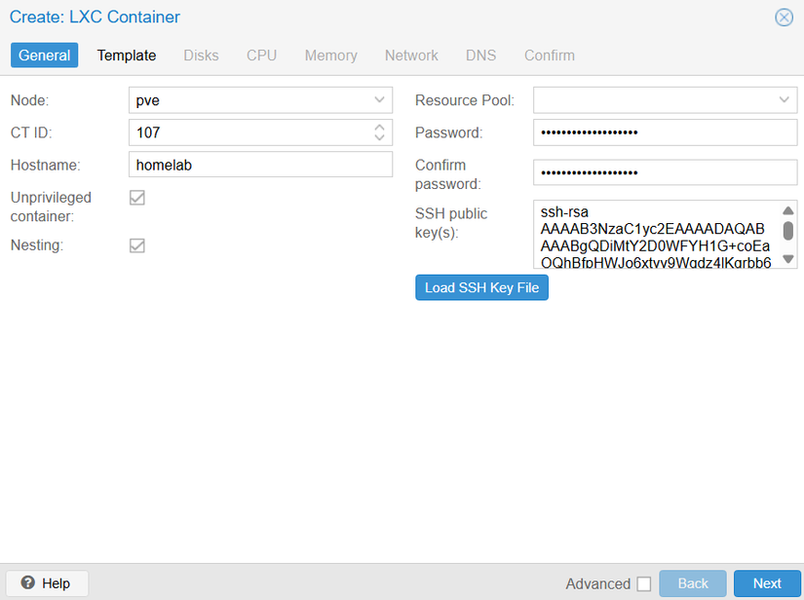This screenshot has width=804, height=600.
Task: Enable the Advanced options checkbox
Action: pos(643,584)
